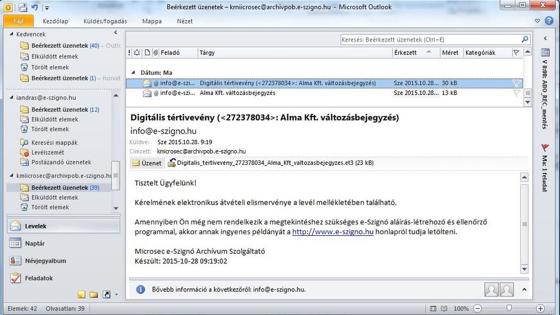Open the Nézet ribbon tab
Viewport: 560px width, 315px height.
point(185,21)
